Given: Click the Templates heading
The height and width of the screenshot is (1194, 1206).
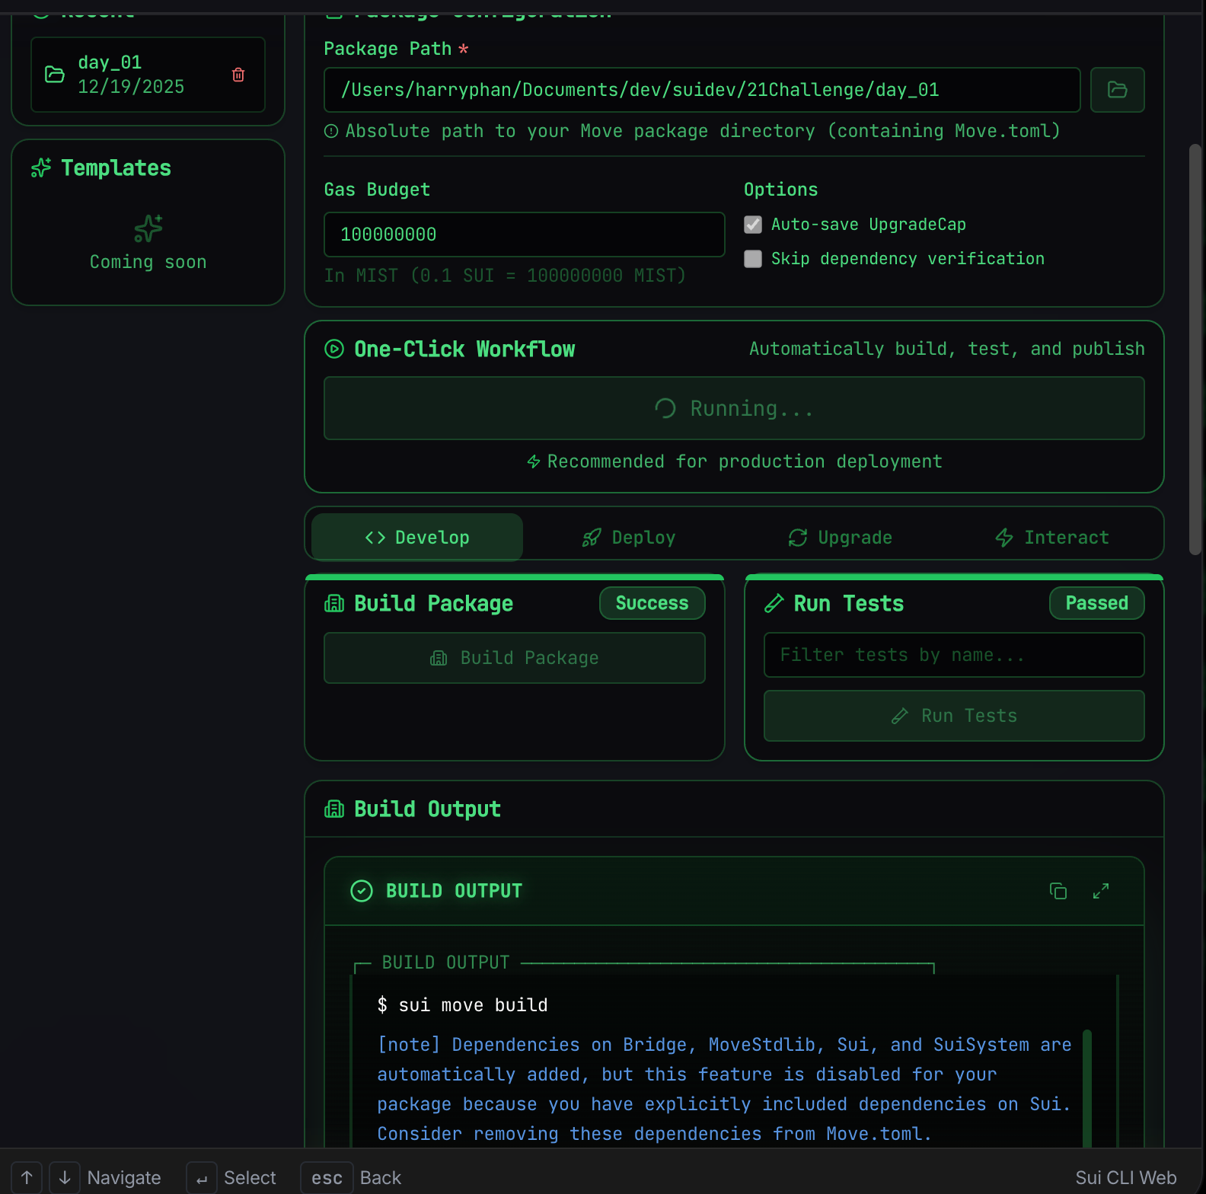Looking at the screenshot, I should [116, 168].
